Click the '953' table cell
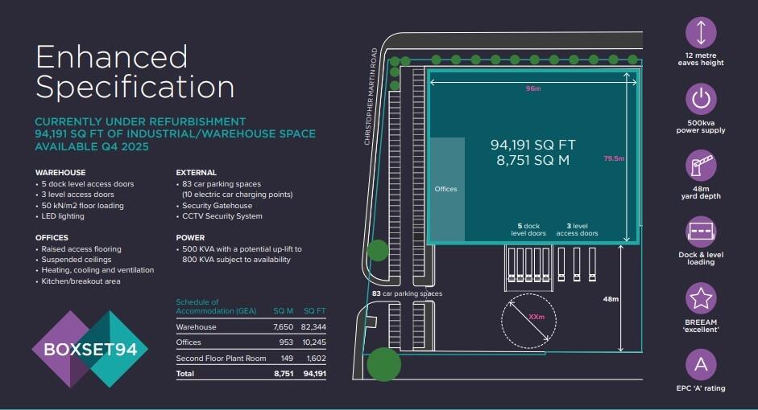This screenshot has width=758, height=410. pyautogui.click(x=286, y=342)
